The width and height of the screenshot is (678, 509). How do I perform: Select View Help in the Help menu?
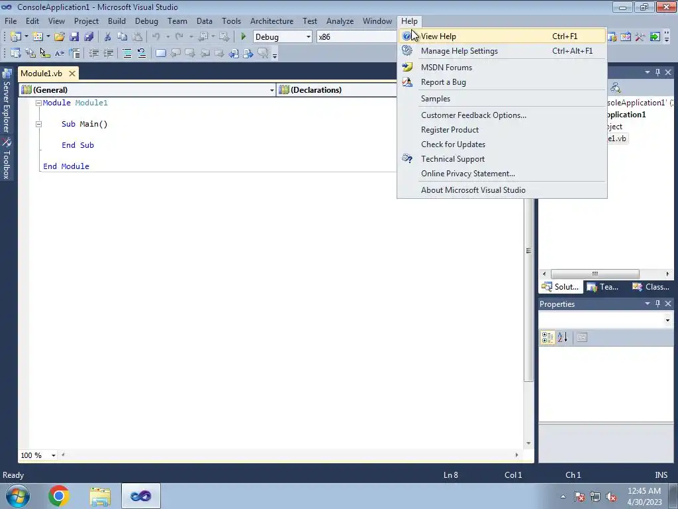[502, 36]
